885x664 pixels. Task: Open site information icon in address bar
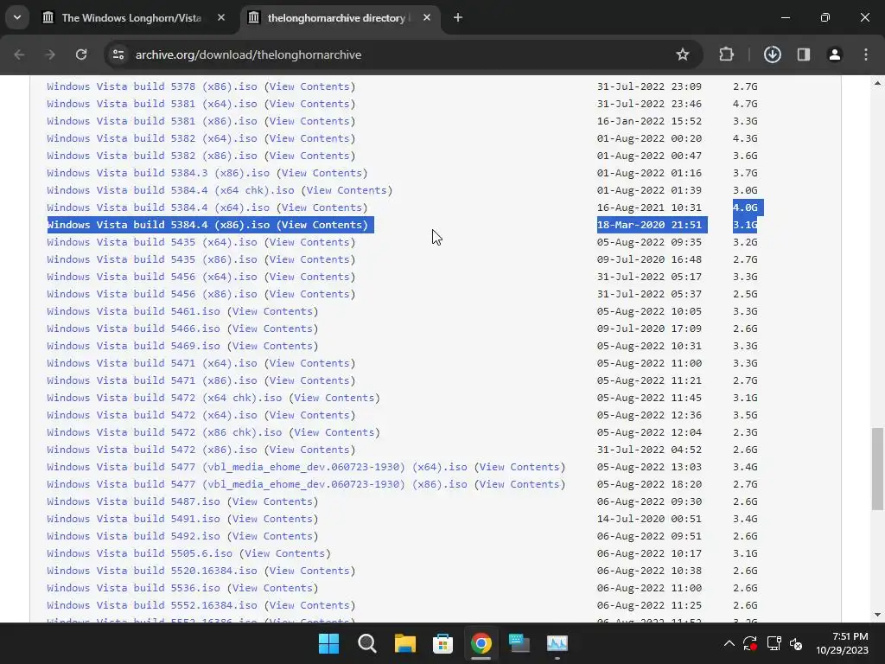pos(118,54)
